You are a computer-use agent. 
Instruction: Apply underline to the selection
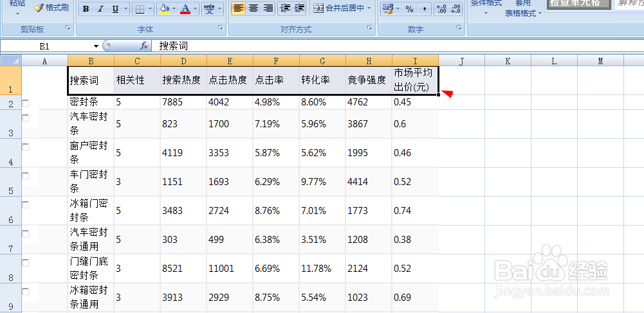115,8
